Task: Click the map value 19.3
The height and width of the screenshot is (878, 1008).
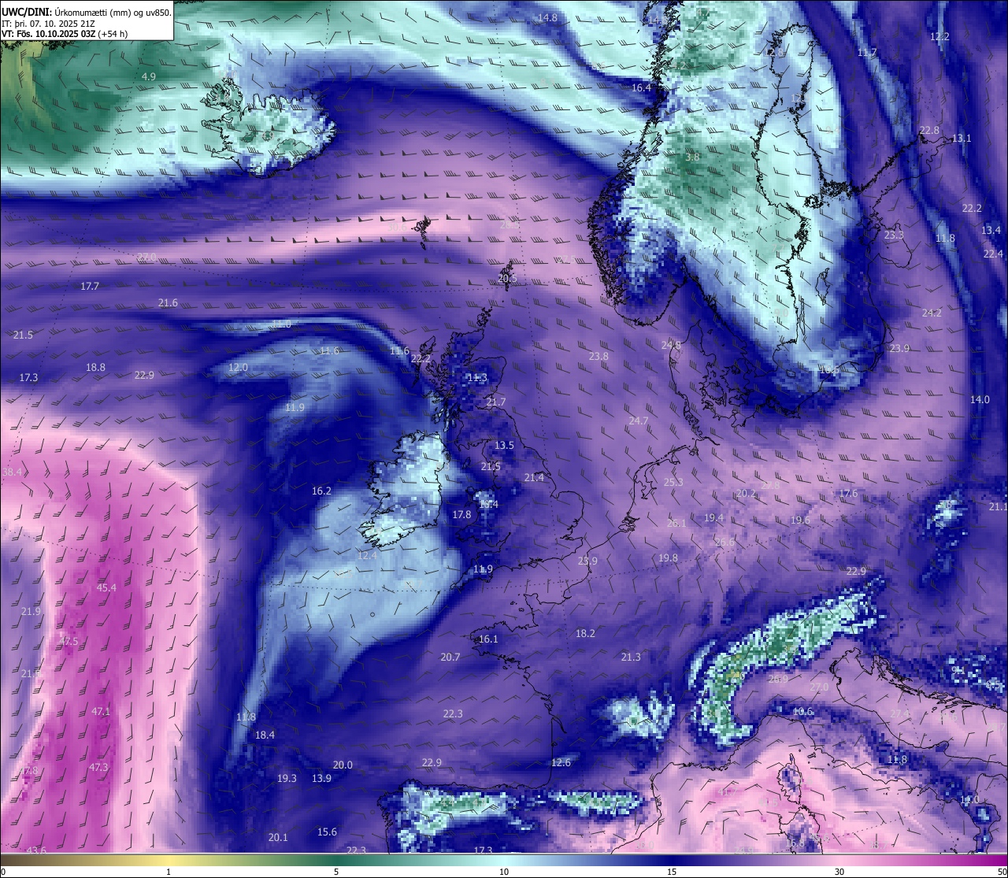Action: 287,778
